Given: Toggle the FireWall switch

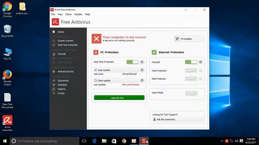Looking at the screenshot, I should [x=191, y=62].
